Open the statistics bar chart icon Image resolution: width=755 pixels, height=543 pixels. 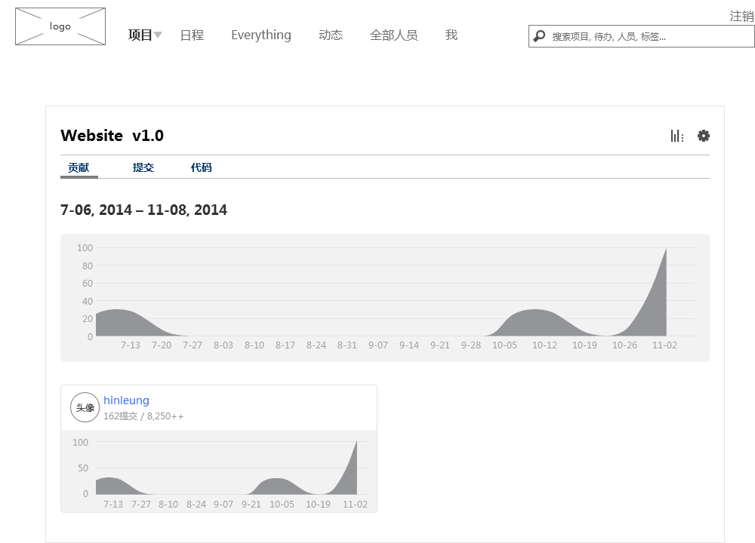point(677,136)
